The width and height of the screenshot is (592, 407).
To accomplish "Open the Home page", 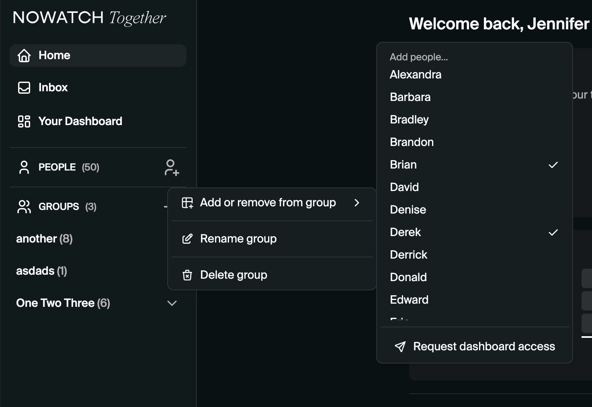I will click(x=98, y=55).
